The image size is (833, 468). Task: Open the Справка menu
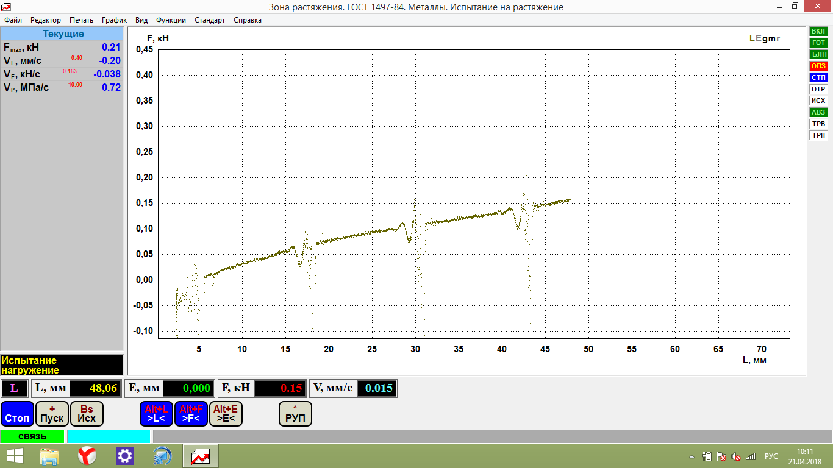(x=248, y=20)
